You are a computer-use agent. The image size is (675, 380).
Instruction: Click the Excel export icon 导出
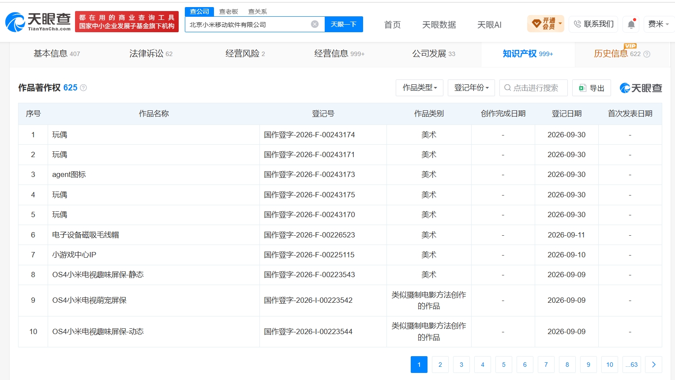(582, 88)
